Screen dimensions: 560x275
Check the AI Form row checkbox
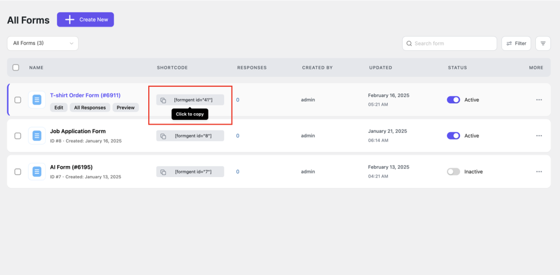pos(17,172)
